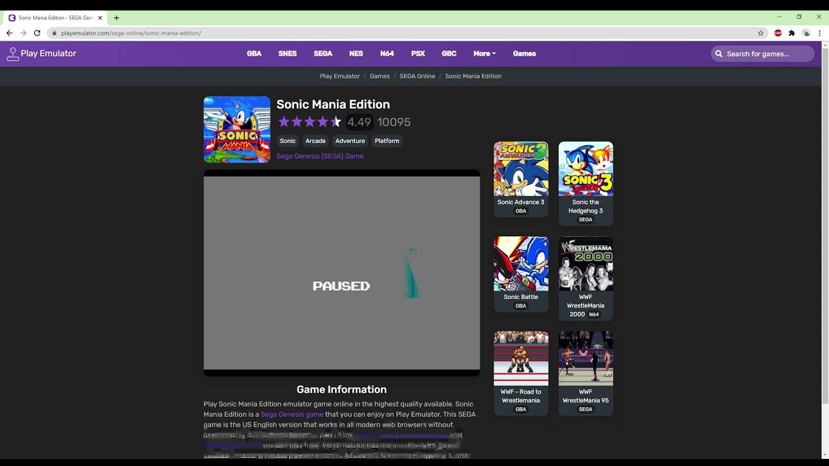Open Sonic Advance 3 game card
Image resolution: width=829 pixels, height=466 pixels.
521,179
